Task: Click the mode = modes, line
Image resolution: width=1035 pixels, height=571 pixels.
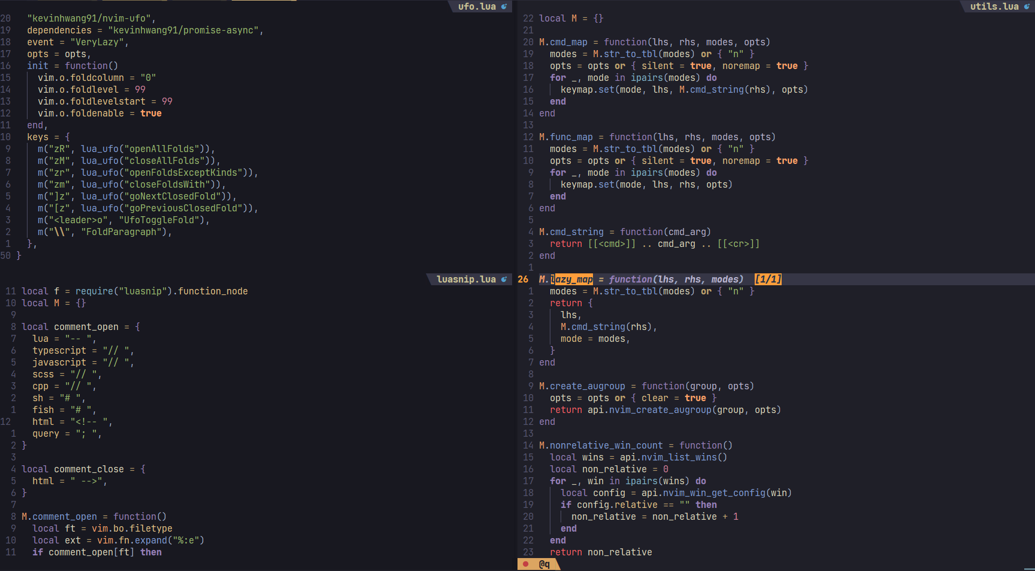Action: 596,339
